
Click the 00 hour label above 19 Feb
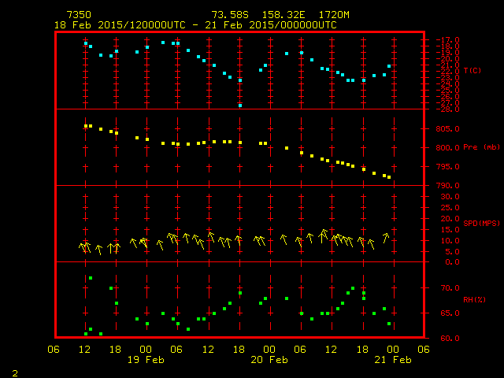[x=146, y=350]
